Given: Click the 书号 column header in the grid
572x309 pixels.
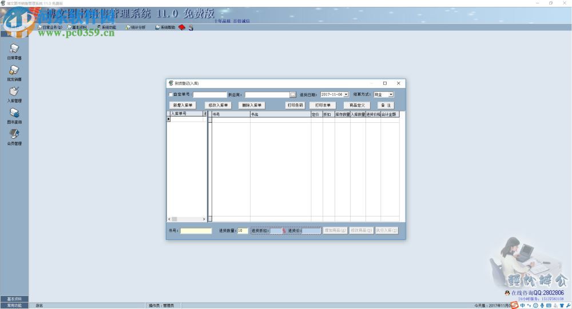Looking at the screenshot, I should coord(231,114).
